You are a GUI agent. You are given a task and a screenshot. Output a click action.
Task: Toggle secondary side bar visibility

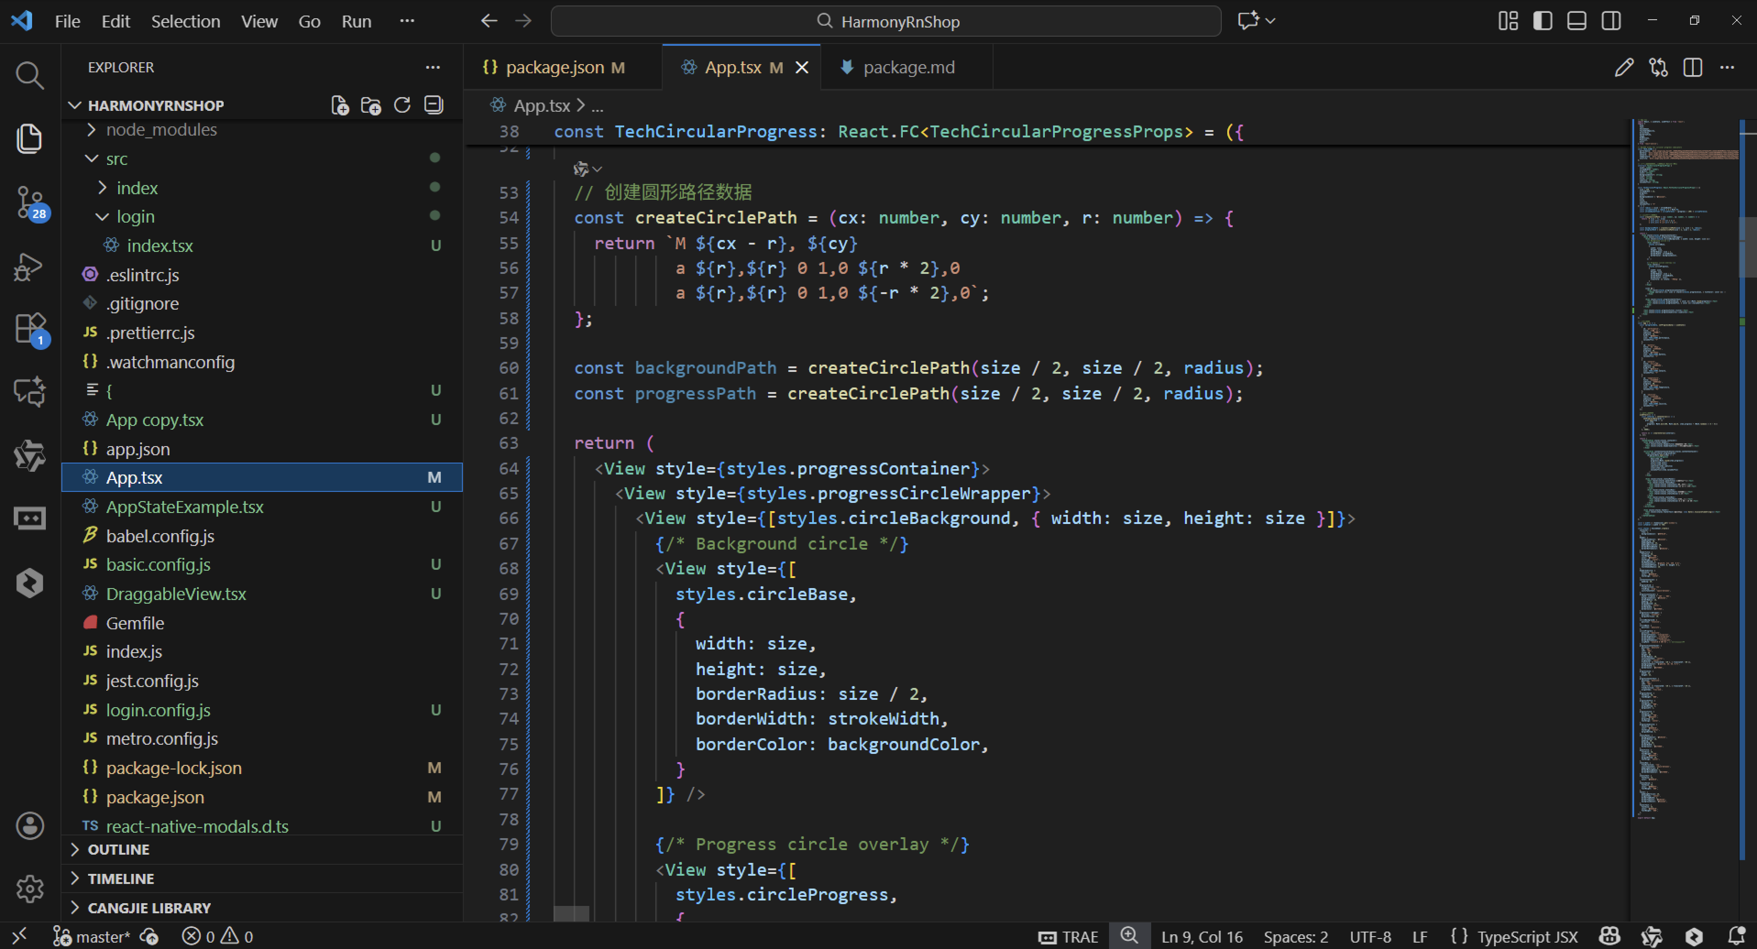[x=1611, y=21]
